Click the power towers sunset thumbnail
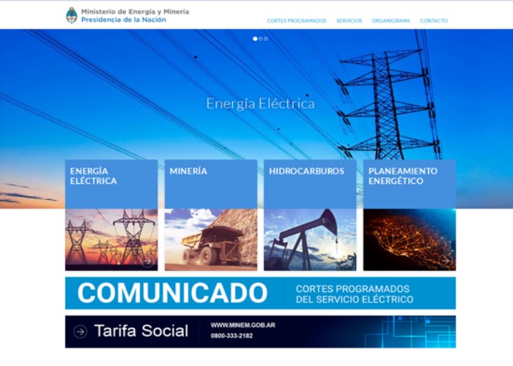This screenshot has height=366, width=513. (x=111, y=239)
